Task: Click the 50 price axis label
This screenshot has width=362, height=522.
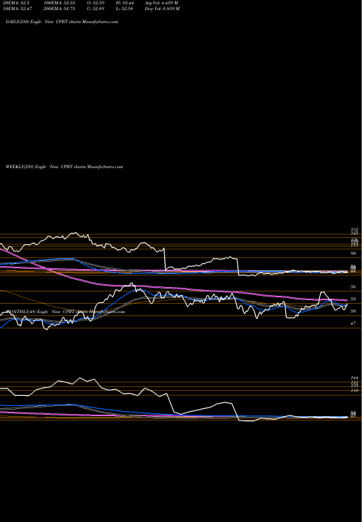Action: point(353,311)
